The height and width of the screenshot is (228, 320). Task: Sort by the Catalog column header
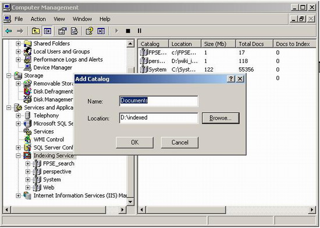coord(154,44)
